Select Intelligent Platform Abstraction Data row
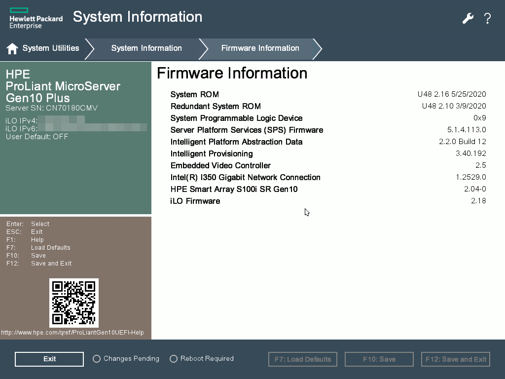 point(328,142)
